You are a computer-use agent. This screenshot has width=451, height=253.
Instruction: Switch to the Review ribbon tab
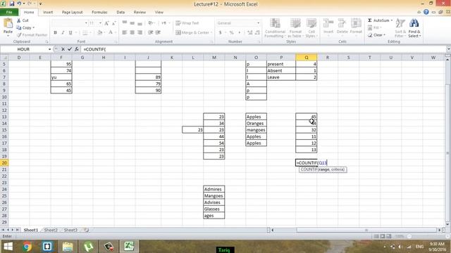pyautogui.click(x=140, y=13)
